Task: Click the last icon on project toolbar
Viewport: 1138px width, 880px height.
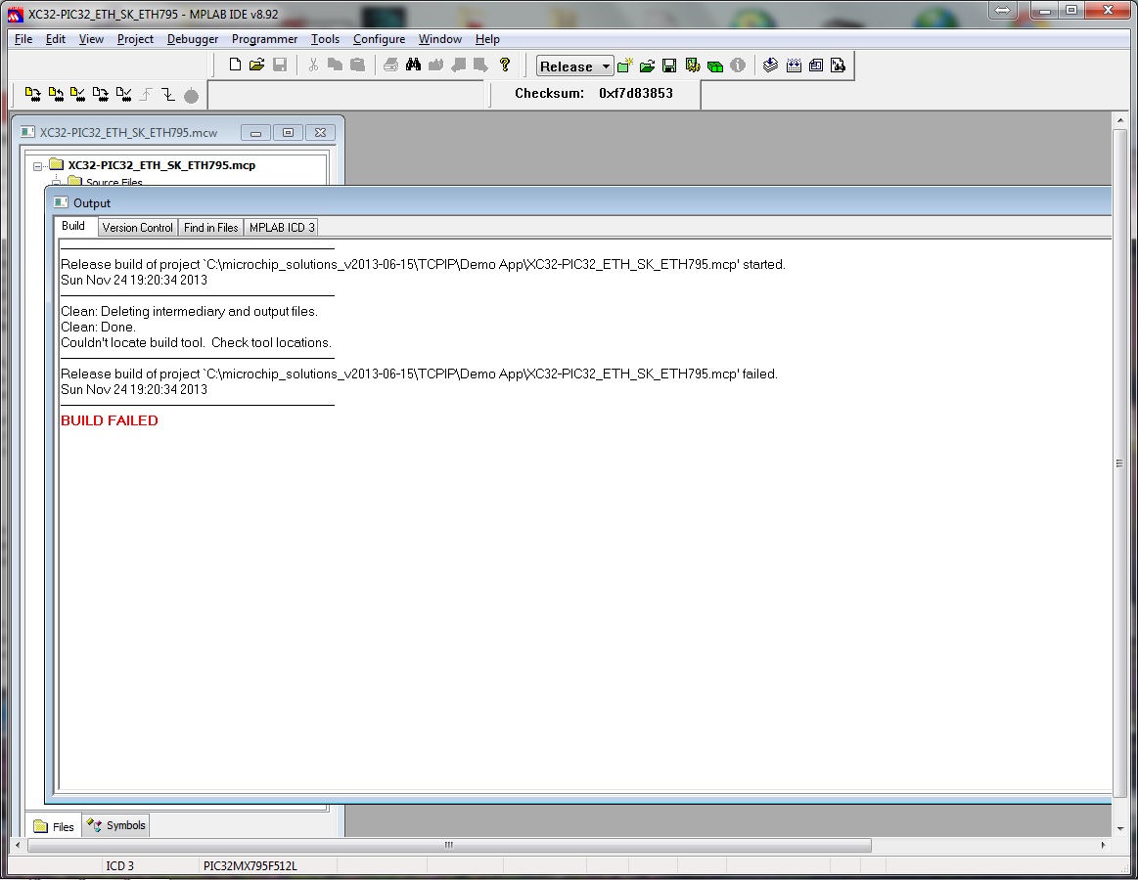Action: pyautogui.click(x=839, y=66)
